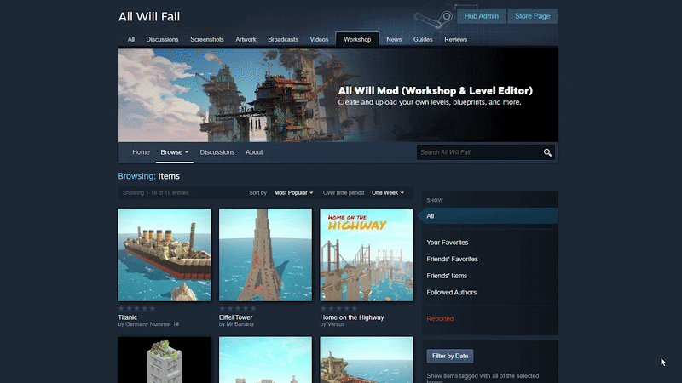This screenshot has height=383, width=682.
Task: Click the search magnifier icon
Action: click(547, 152)
